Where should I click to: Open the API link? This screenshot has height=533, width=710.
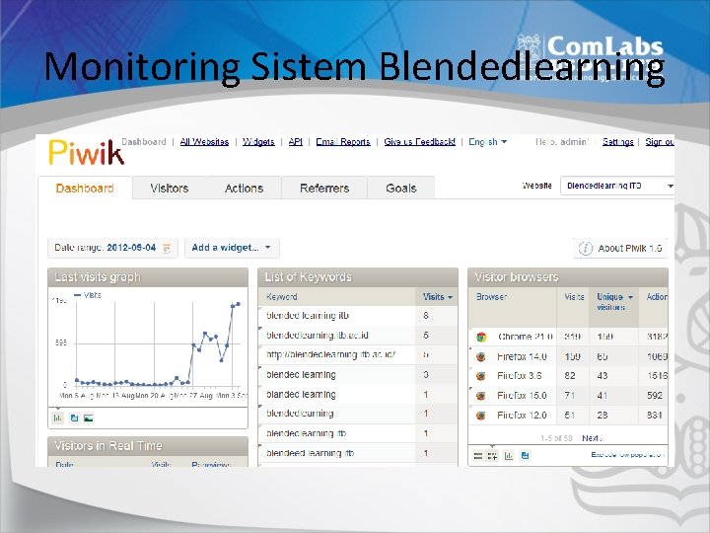pyautogui.click(x=296, y=142)
